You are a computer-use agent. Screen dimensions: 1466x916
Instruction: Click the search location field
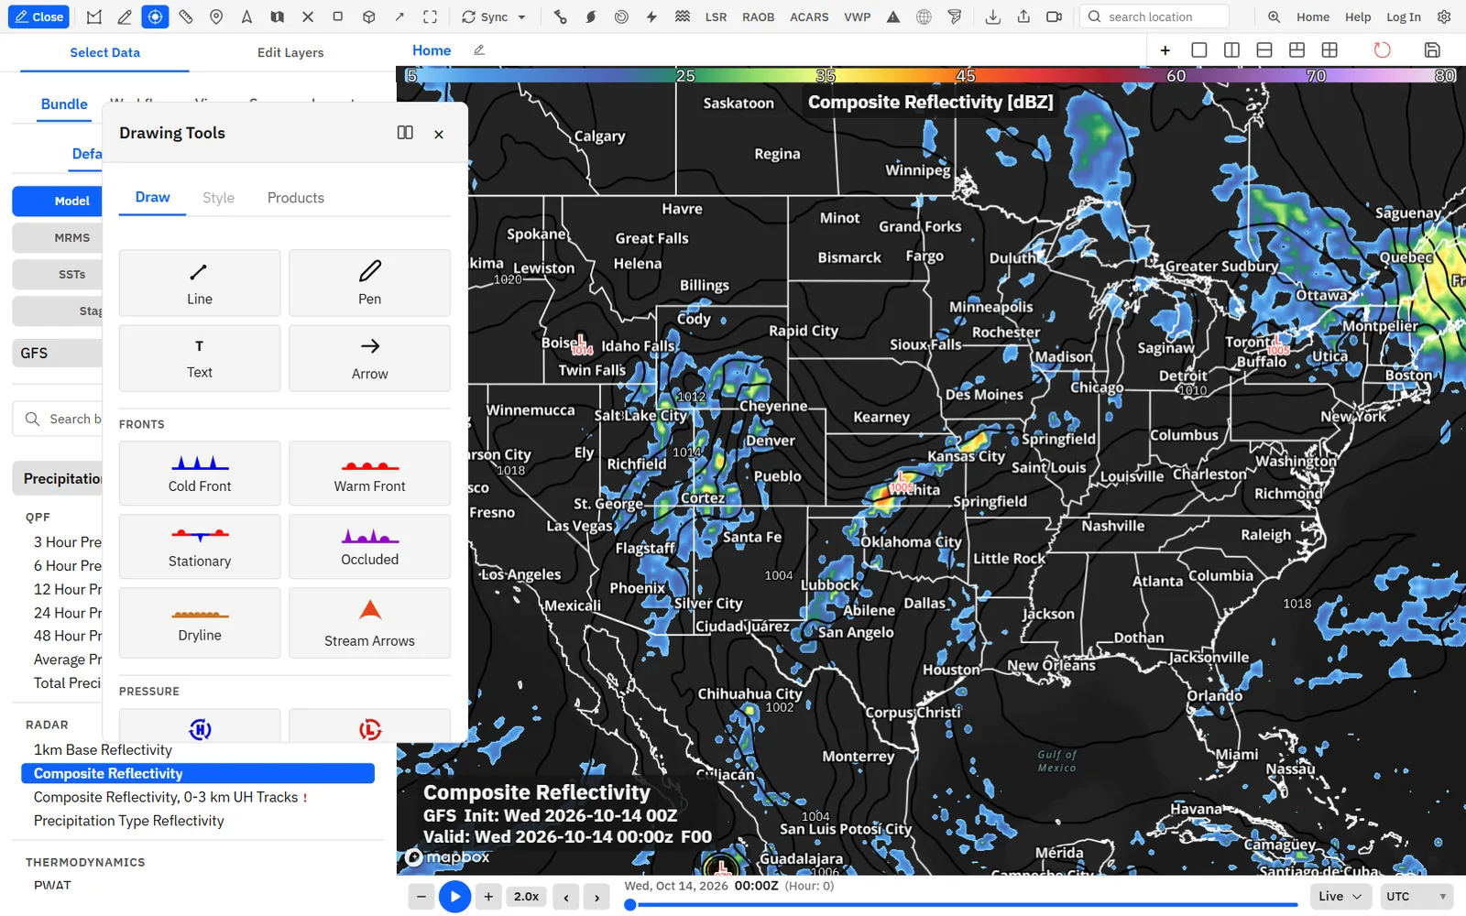tap(1154, 16)
